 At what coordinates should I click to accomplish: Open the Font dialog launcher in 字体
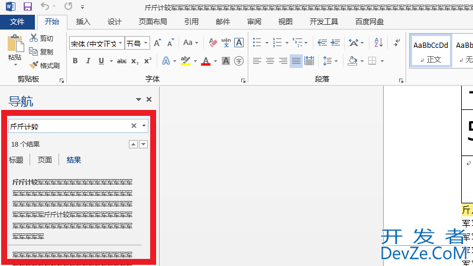coord(243,80)
